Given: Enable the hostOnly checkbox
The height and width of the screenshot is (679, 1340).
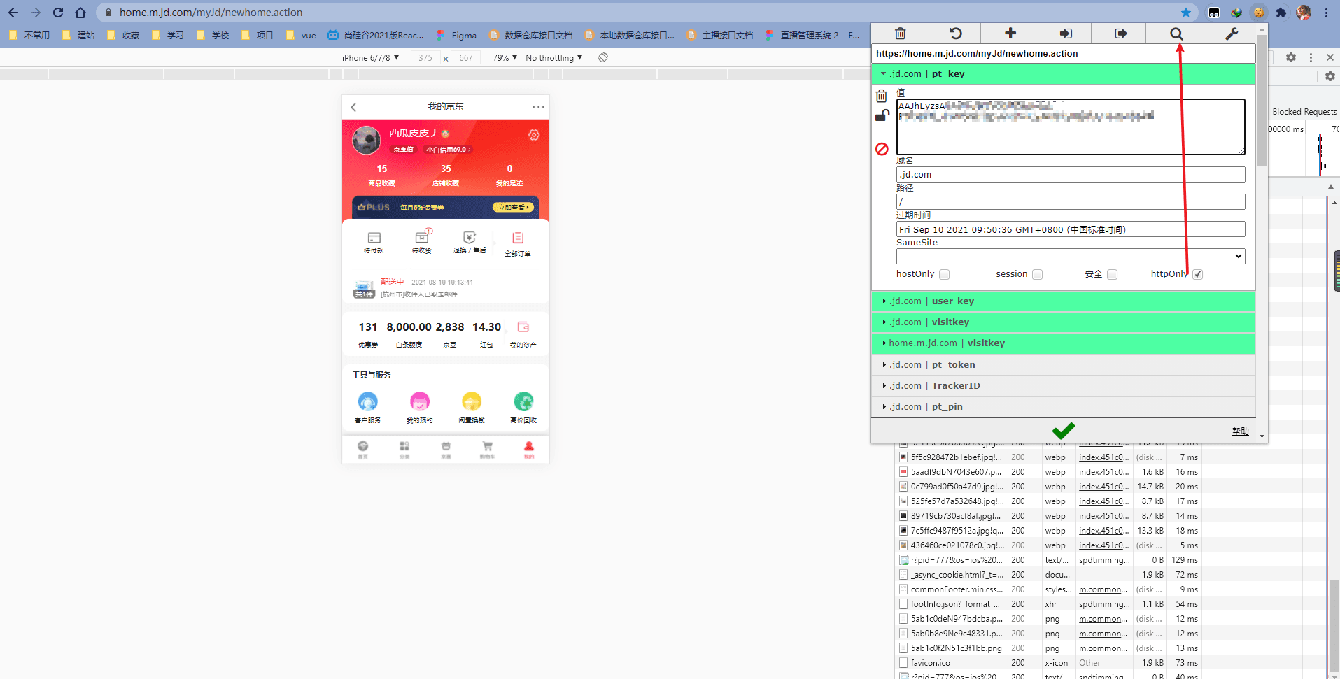Looking at the screenshot, I should [x=944, y=275].
